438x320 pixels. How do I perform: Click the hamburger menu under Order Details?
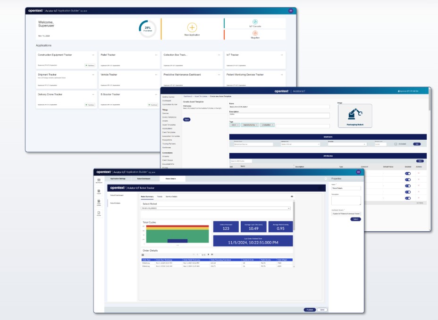(x=143, y=255)
